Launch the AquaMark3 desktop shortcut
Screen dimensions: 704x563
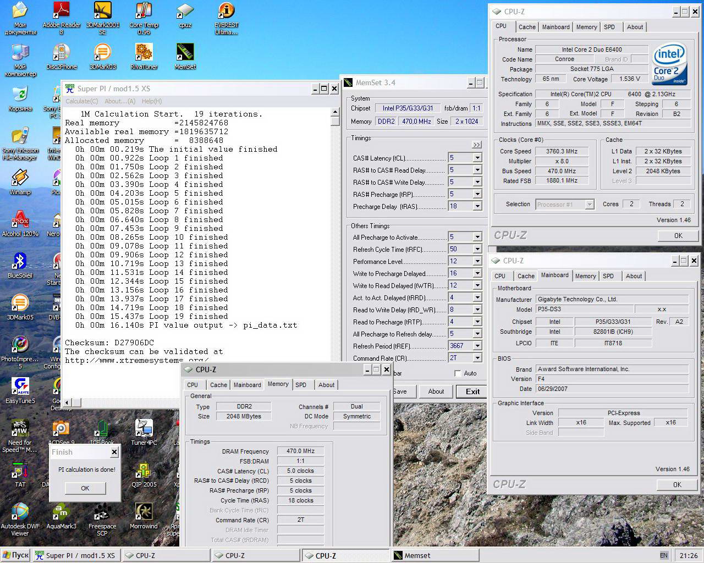61,516
